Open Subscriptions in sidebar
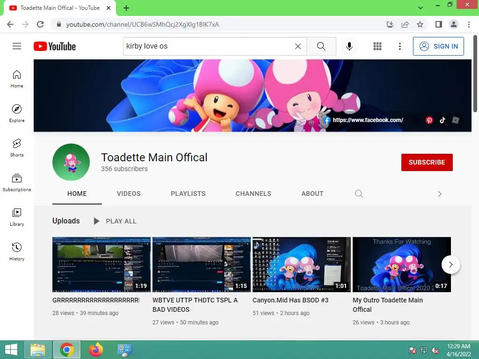Screen dimensions: 479x359 click(x=17, y=183)
